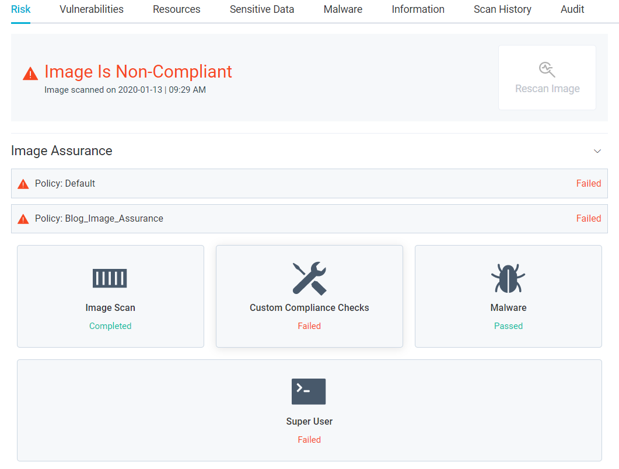This screenshot has height=469, width=619.
Task: Click the wrench and screwdriver compliance icon
Action: 309,278
